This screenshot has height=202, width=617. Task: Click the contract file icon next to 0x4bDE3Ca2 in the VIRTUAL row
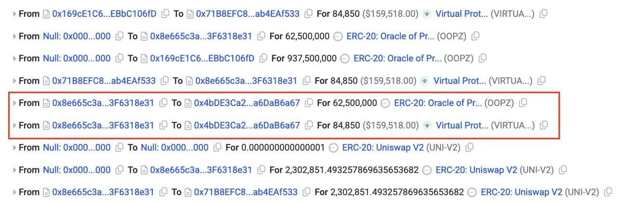[188, 125]
